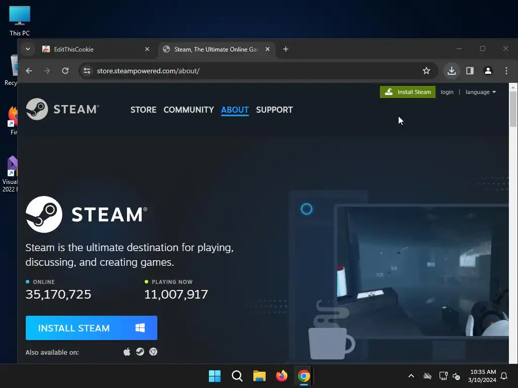Open a new tab with plus icon
Viewport: 518px width, 388px height.
[286, 49]
